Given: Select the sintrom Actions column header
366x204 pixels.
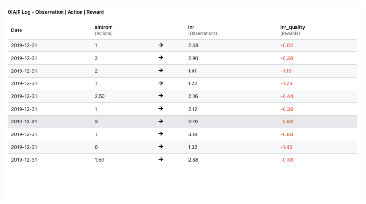Looking at the screenshot, I should (103, 30).
